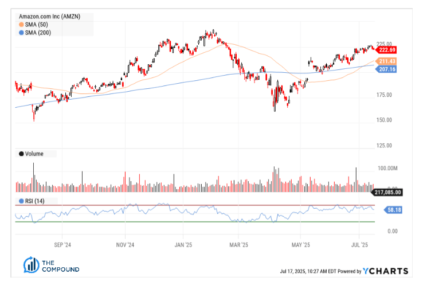This screenshot has height=285, width=423.
Task: Click THE COMPOUND brand text
Action: click(x=60, y=266)
